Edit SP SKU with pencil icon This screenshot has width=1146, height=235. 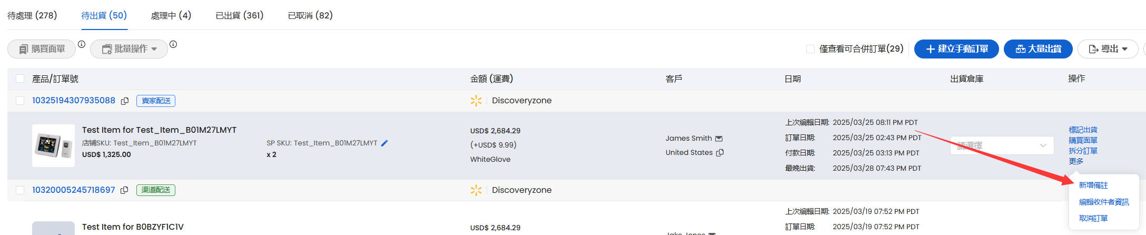[x=384, y=143]
